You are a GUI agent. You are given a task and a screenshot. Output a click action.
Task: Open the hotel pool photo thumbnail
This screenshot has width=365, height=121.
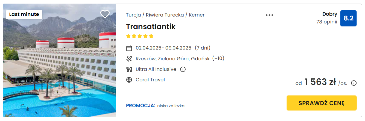click(59, 60)
